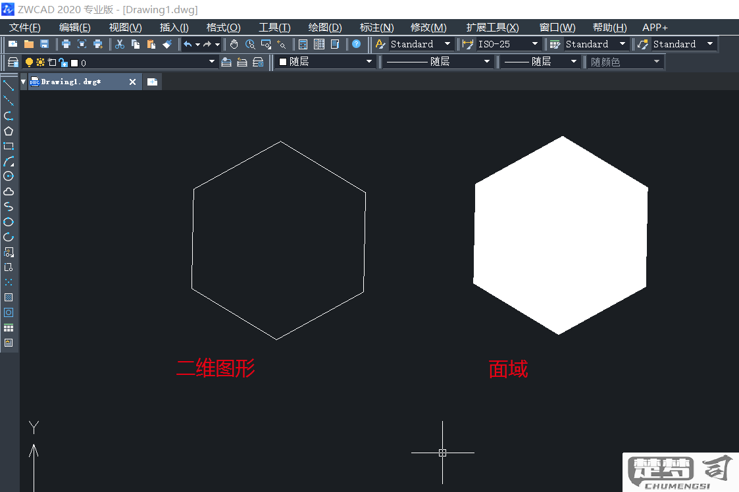Select the Circle draw tool
The height and width of the screenshot is (492, 739).
[9, 176]
